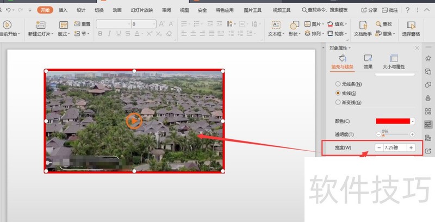Click the 7.25磅 width input field

395,147
